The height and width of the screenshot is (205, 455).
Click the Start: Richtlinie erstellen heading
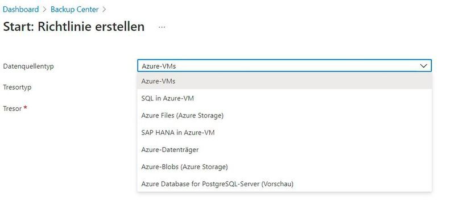point(74,27)
